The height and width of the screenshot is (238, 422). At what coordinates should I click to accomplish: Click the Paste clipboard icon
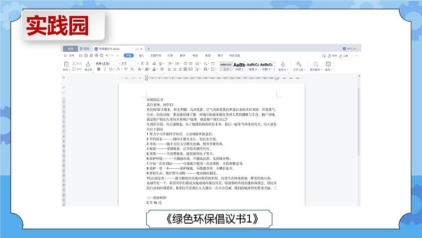[x=66, y=64]
